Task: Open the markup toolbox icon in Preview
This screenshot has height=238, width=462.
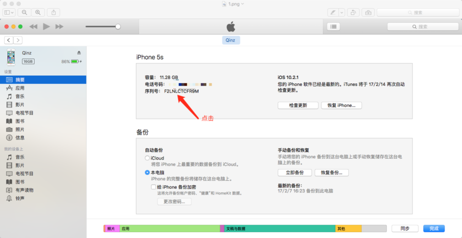Action: click(x=368, y=12)
